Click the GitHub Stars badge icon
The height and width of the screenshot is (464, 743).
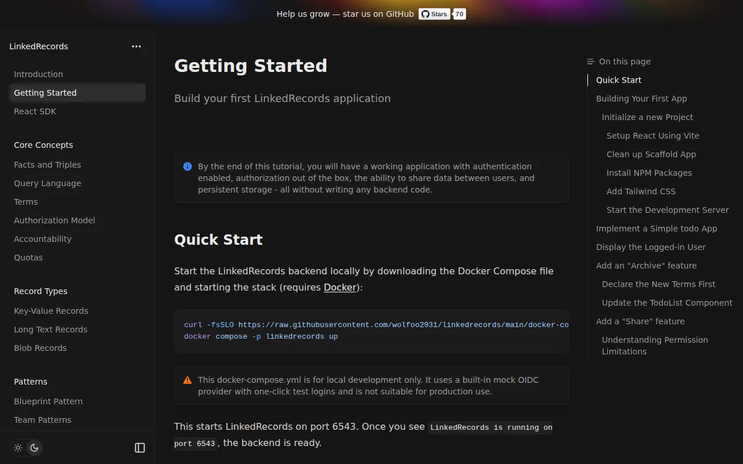click(434, 14)
